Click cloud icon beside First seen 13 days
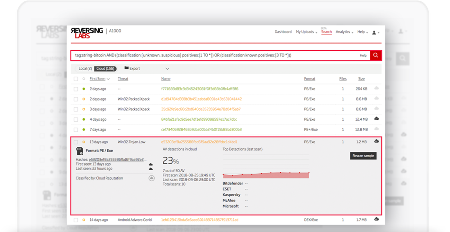Image resolution: width=450 pixels, height=232 pixels. [x=151, y=165]
